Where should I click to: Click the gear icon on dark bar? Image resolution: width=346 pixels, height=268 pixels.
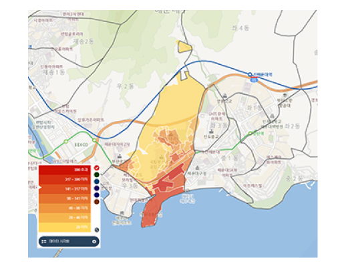coord(94,241)
